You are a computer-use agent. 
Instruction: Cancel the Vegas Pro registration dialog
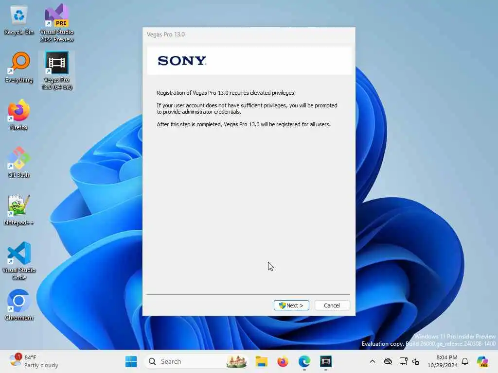pos(332,305)
